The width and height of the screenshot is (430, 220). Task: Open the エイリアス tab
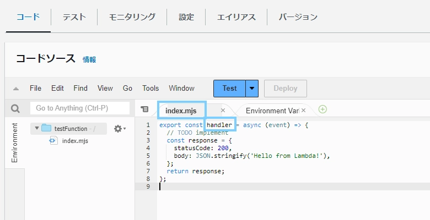coord(236,17)
